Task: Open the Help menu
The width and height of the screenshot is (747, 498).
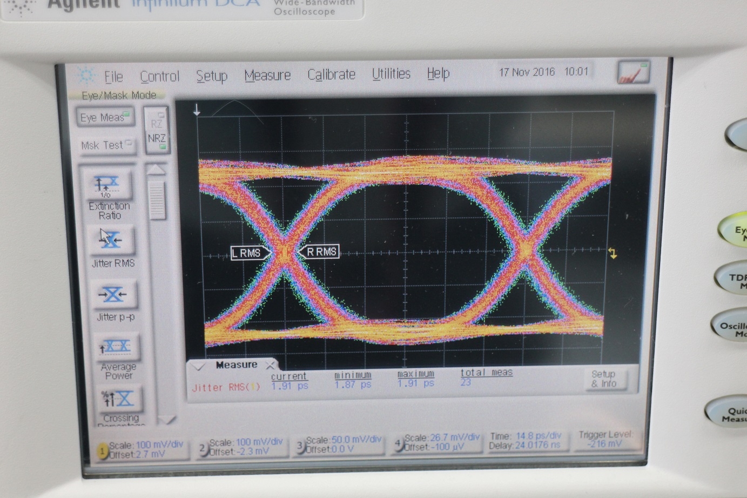Action: [x=438, y=73]
